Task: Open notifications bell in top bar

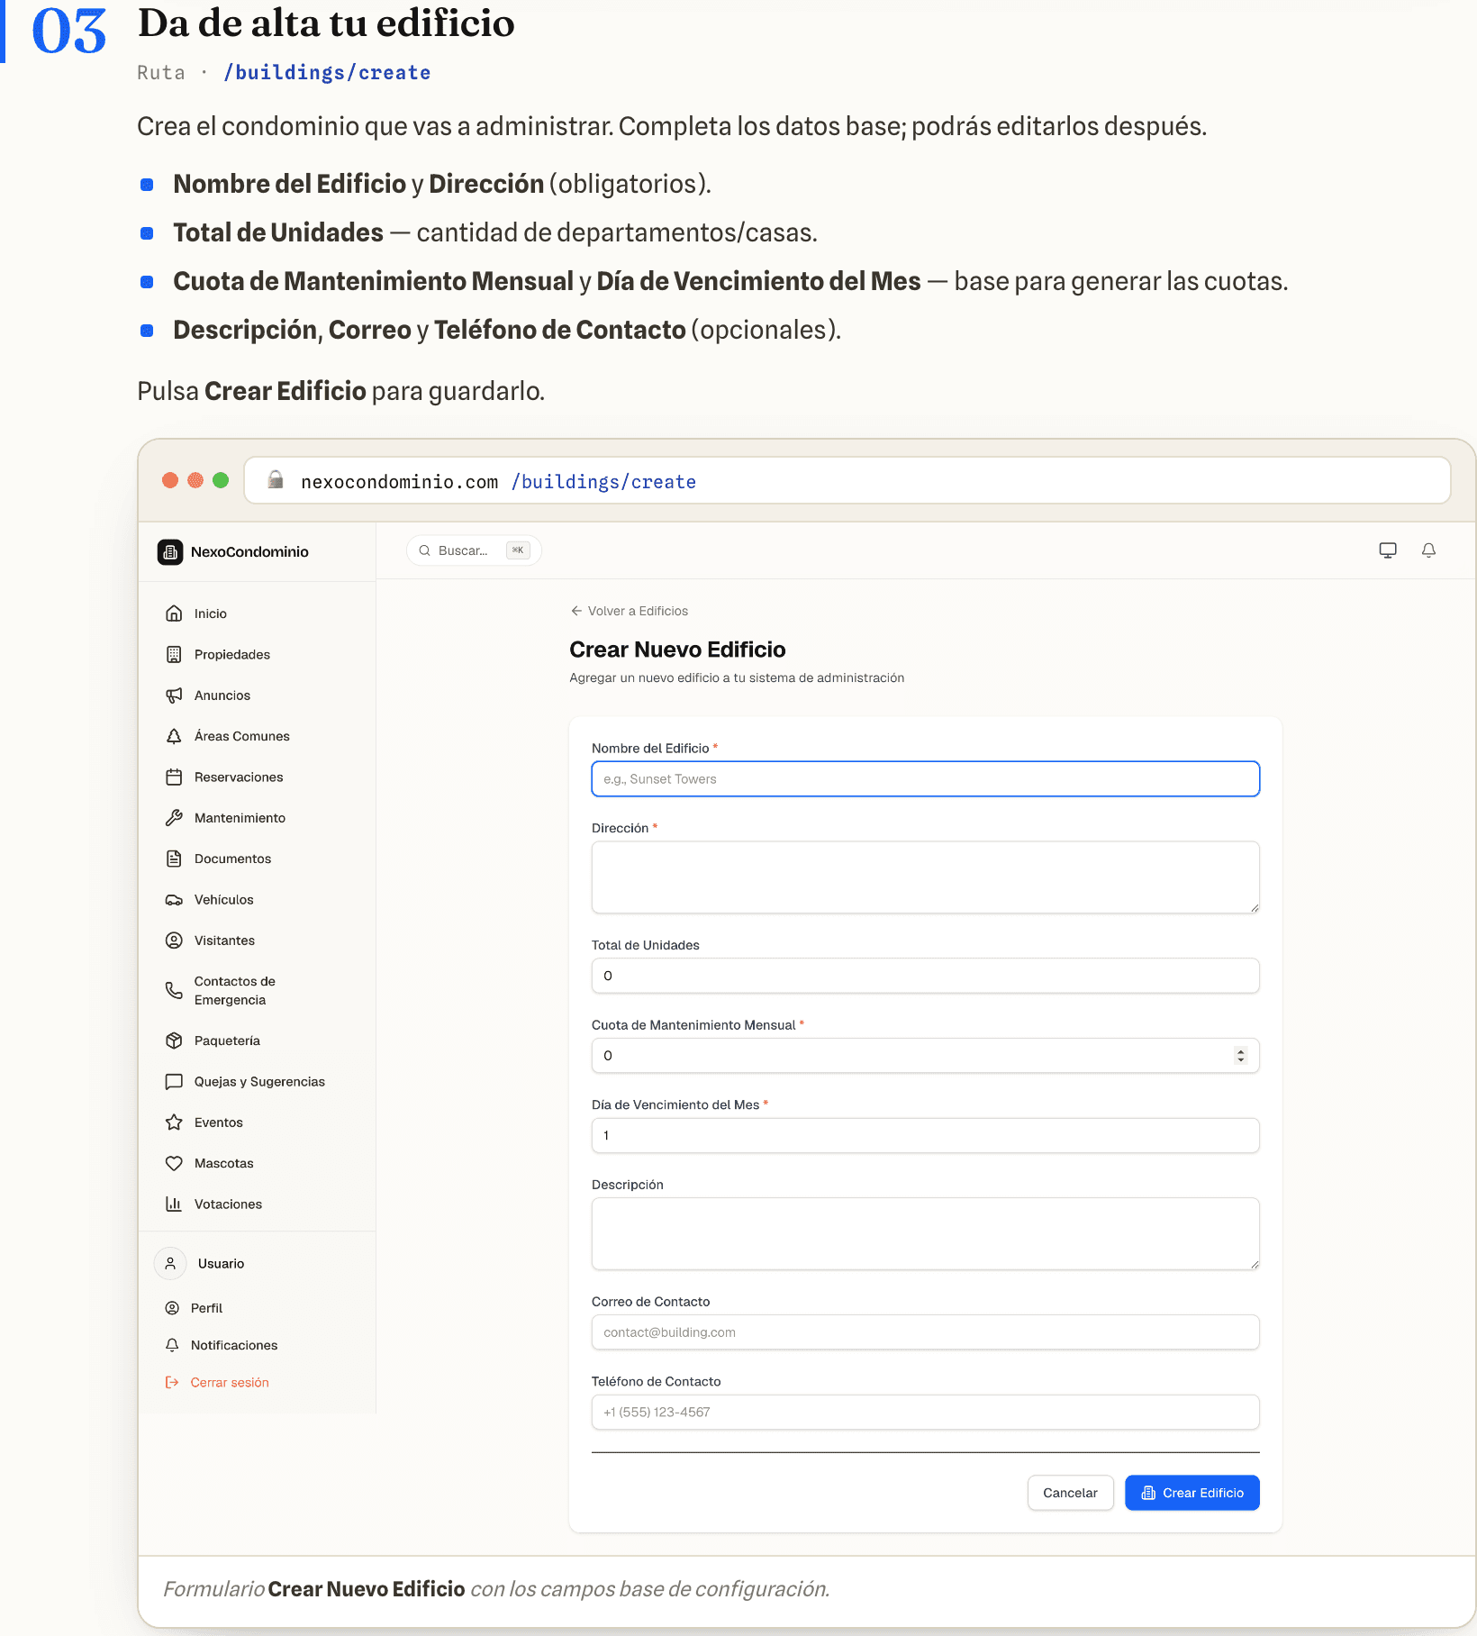Action: tap(1428, 550)
